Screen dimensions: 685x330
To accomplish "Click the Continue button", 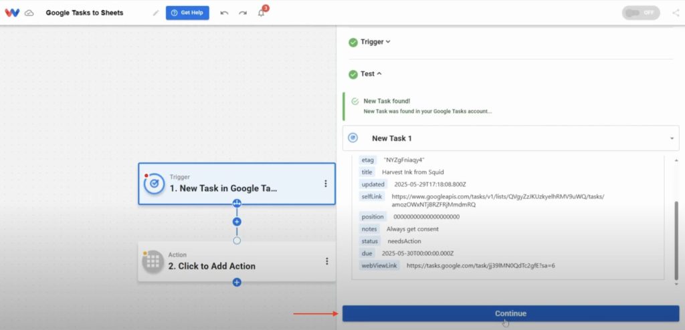I will click(x=510, y=313).
